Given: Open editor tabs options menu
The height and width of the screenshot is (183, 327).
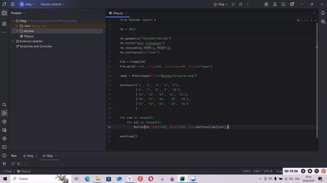Looking at the screenshot, I should [314, 13].
